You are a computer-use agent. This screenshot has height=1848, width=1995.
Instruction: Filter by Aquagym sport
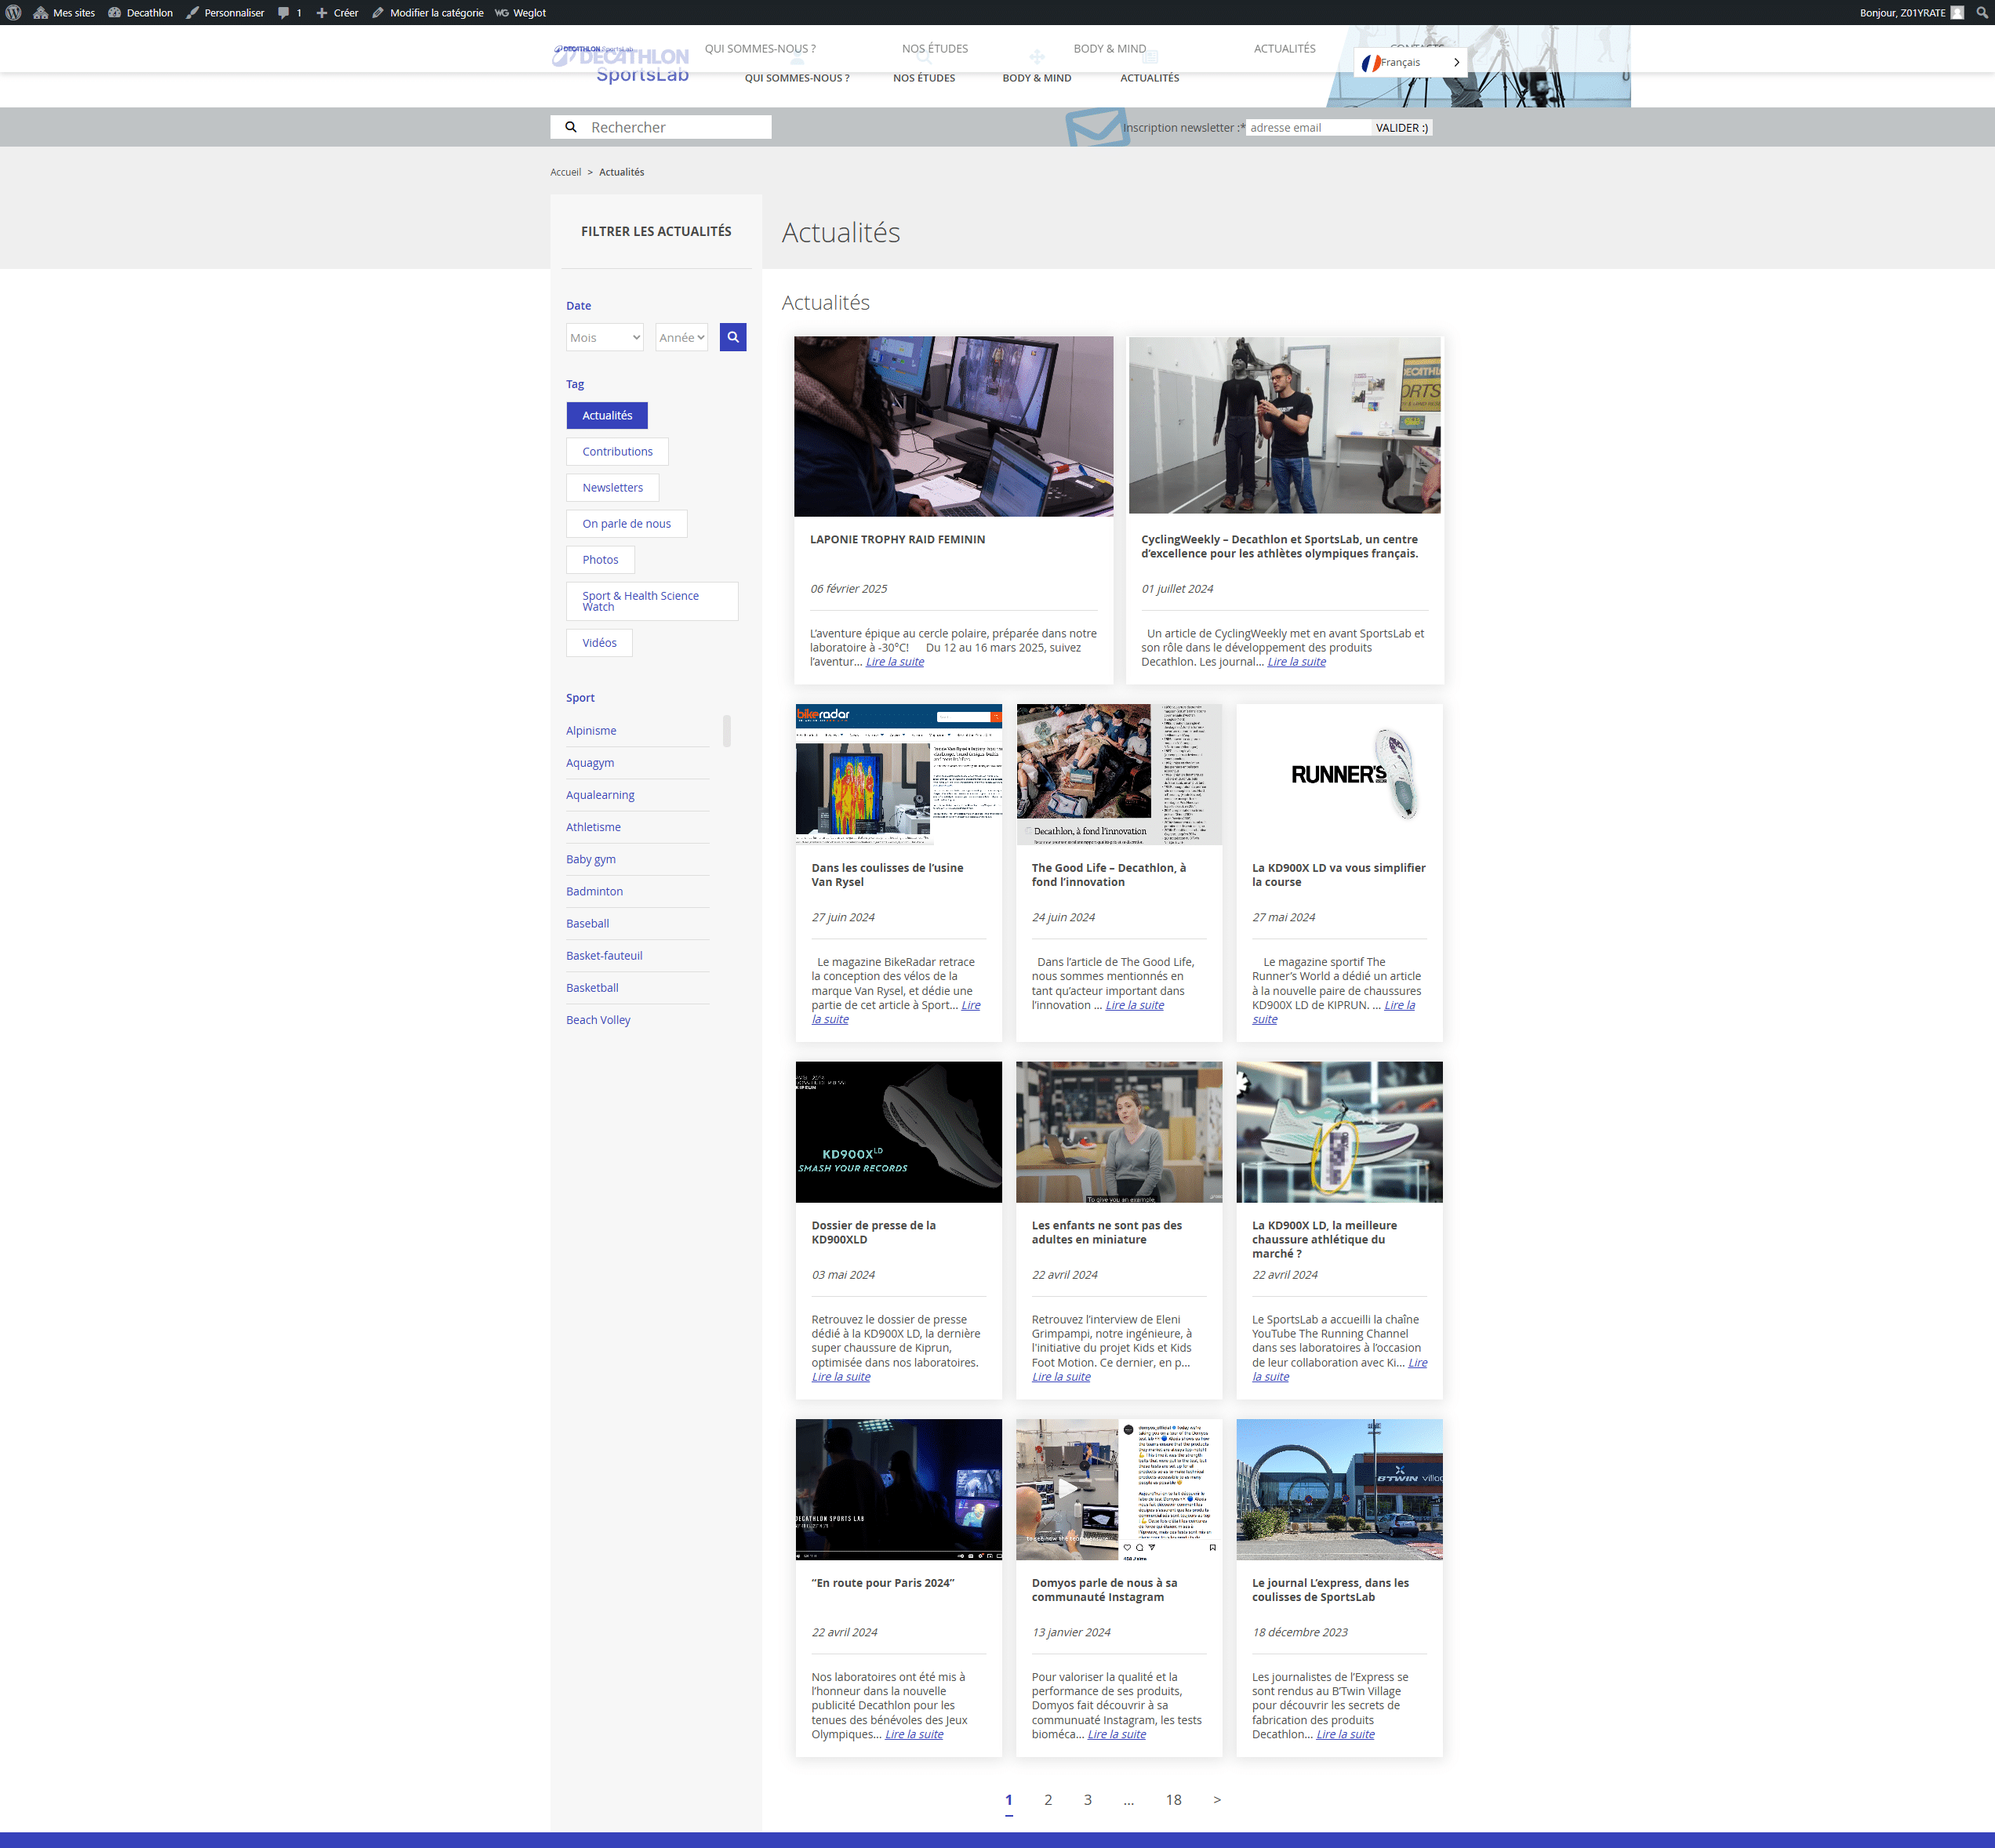(590, 763)
